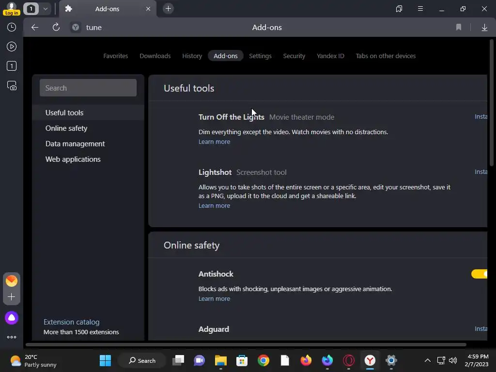Open Task View in taskbar

point(178,360)
